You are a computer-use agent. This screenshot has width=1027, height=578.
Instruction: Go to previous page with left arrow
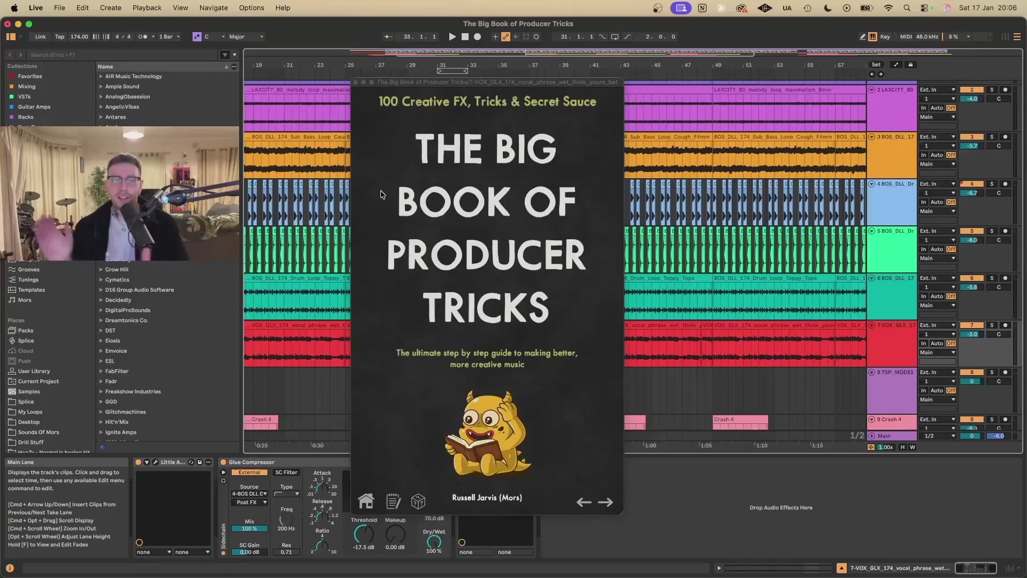tap(584, 502)
